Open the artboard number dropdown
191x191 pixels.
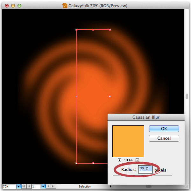[x=43, y=186]
